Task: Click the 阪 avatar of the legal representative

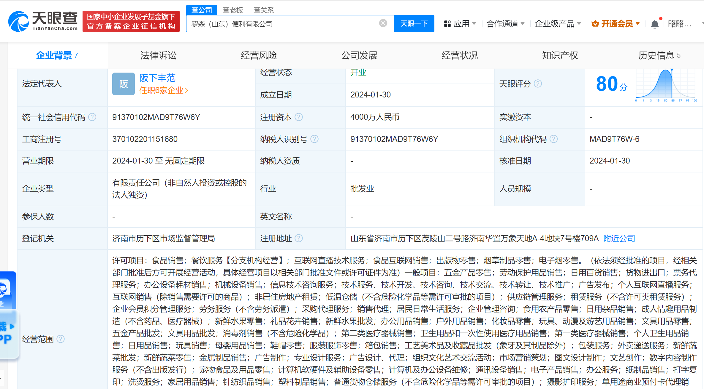Action: pos(124,84)
